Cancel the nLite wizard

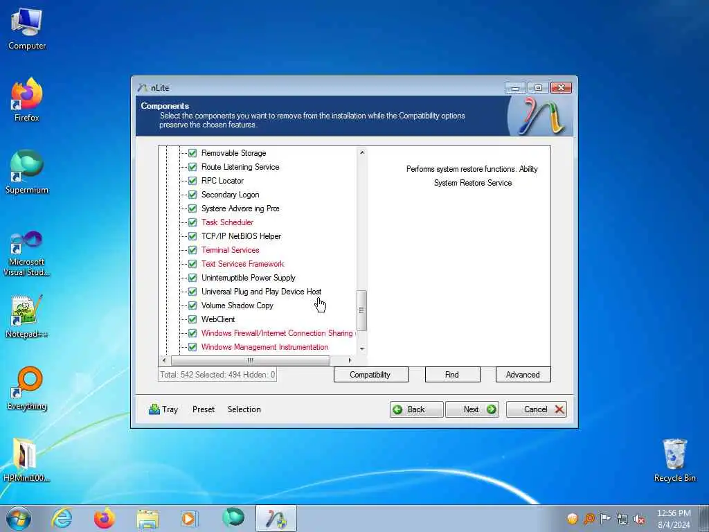[537, 409]
